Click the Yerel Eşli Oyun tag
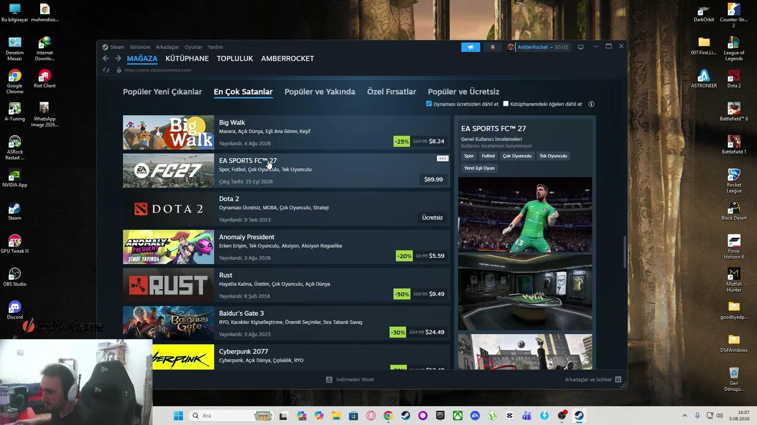The width and height of the screenshot is (757, 425). (x=479, y=168)
